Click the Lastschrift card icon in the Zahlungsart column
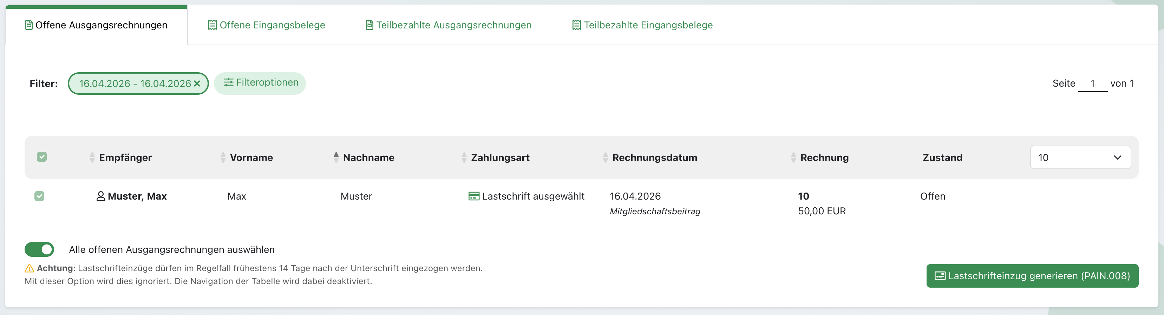This screenshot has width=1164, height=315. [473, 196]
